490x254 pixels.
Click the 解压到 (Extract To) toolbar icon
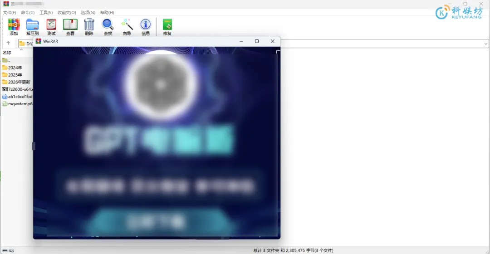pyautogui.click(x=33, y=27)
